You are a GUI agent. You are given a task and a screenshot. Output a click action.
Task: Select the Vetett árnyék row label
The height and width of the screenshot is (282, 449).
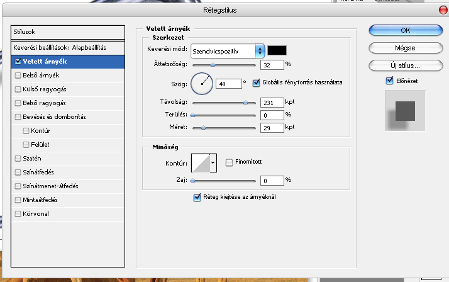pyautogui.click(x=45, y=61)
